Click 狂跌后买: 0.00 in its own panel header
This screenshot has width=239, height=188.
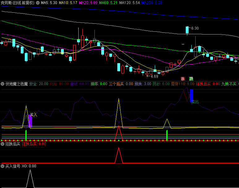(x=34, y=144)
